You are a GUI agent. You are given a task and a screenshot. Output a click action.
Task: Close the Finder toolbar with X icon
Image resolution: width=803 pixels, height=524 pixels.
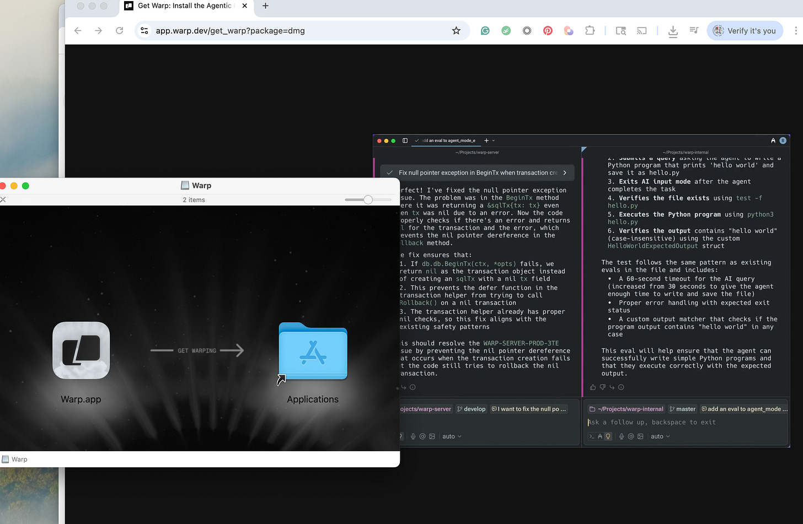click(3, 199)
